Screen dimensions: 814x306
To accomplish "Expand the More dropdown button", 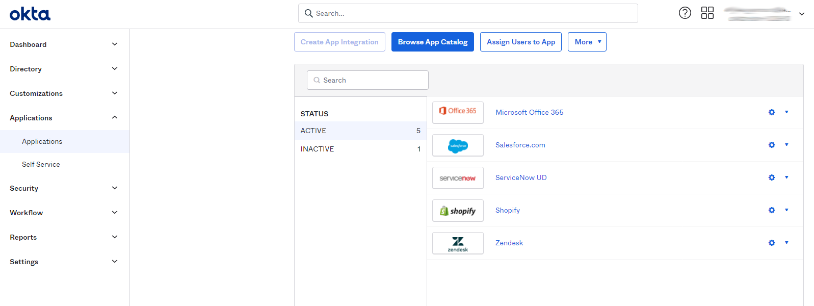I will (587, 42).
